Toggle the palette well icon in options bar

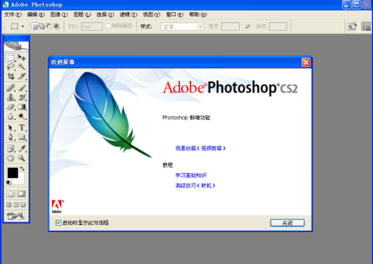click(366, 27)
